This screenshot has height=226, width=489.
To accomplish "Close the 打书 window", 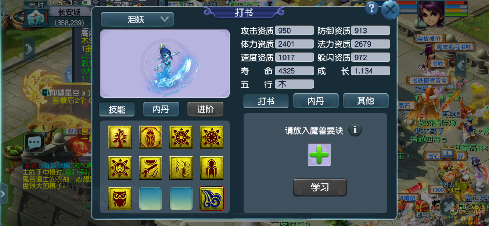I will [390, 10].
